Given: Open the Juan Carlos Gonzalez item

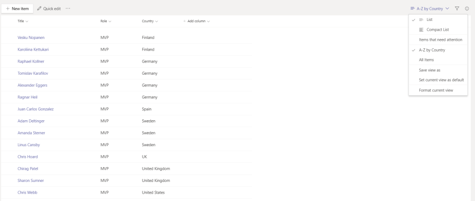Looking at the screenshot, I should click(x=37, y=109).
